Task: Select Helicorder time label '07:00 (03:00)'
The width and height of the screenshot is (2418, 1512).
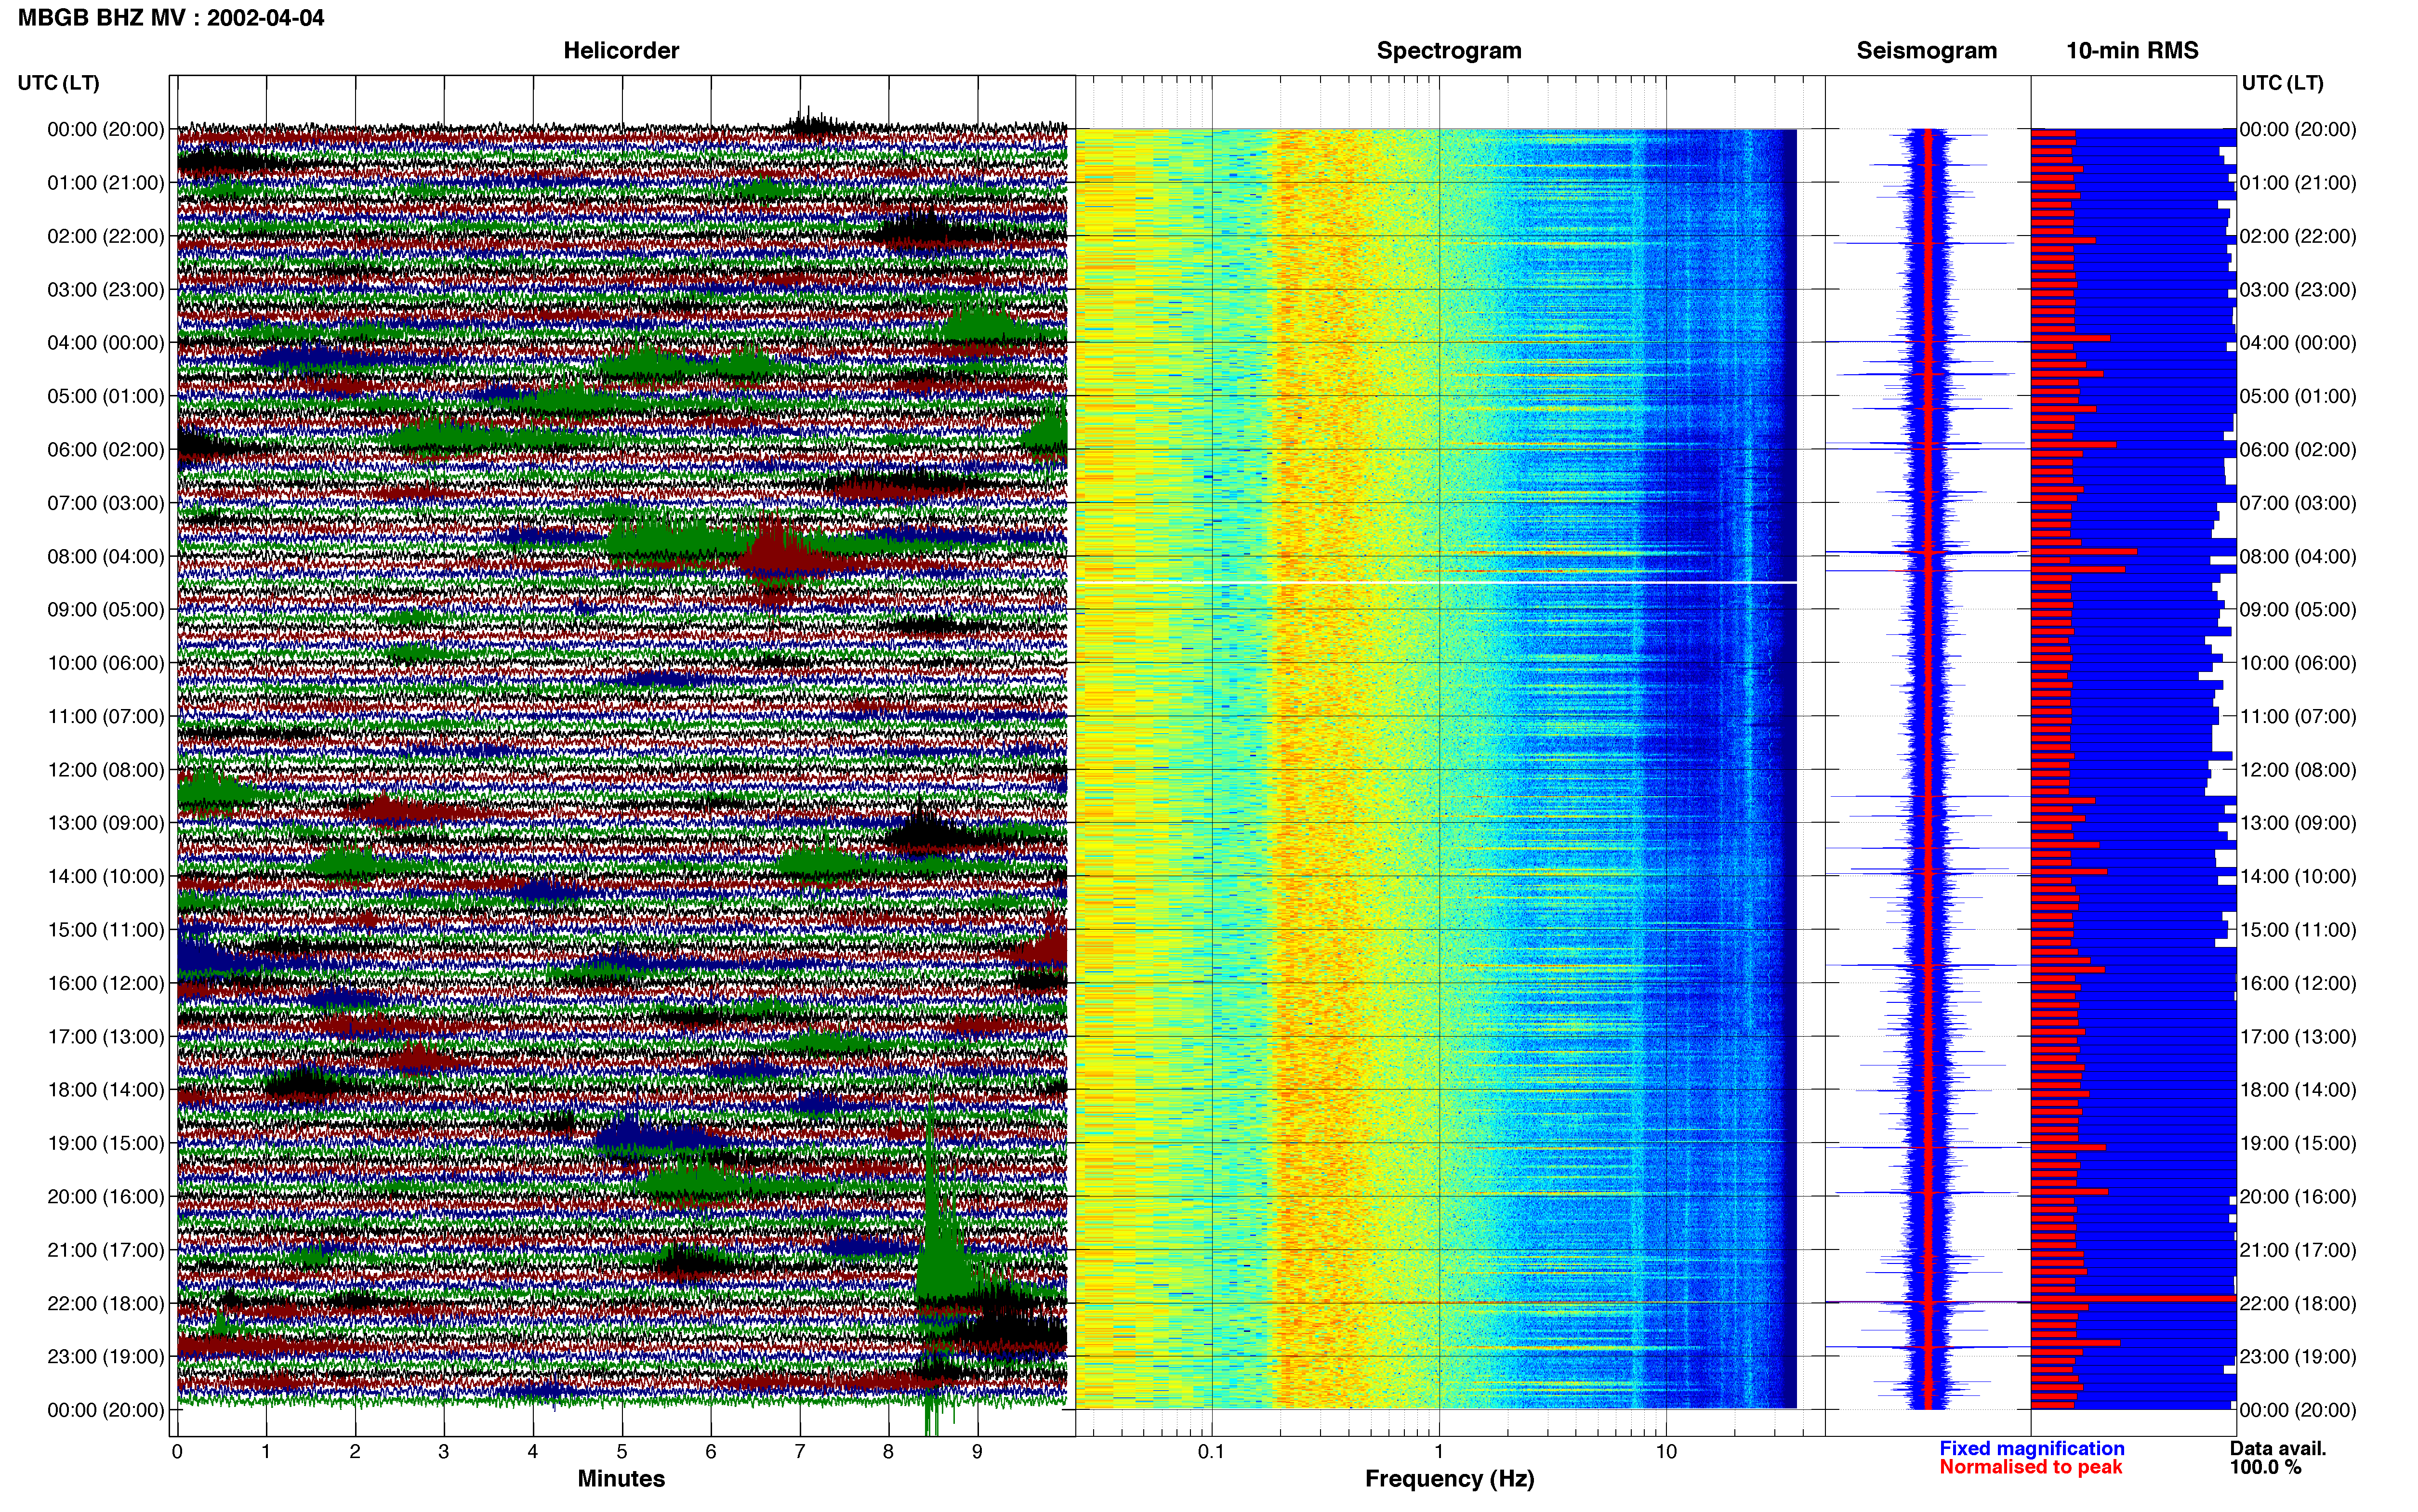Action: point(106,503)
